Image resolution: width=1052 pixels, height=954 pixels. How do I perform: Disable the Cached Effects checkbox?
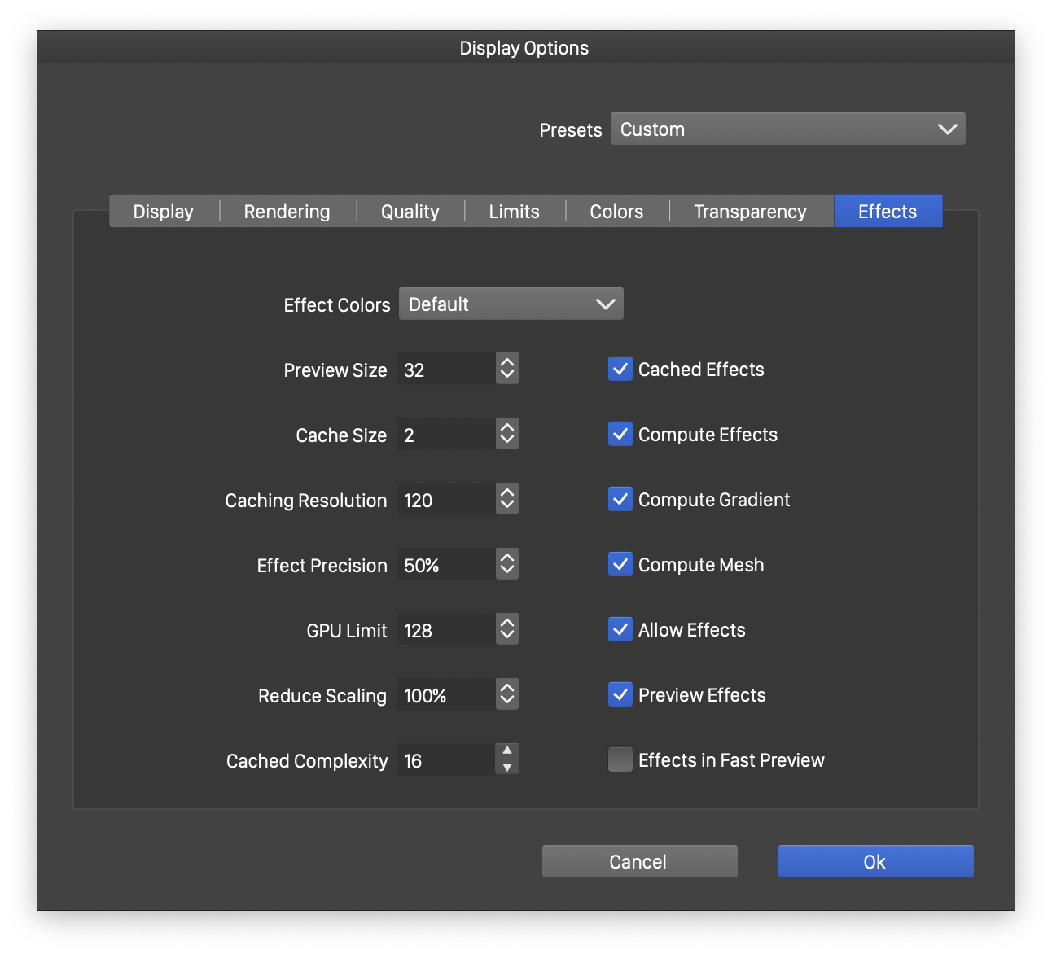[x=620, y=369]
